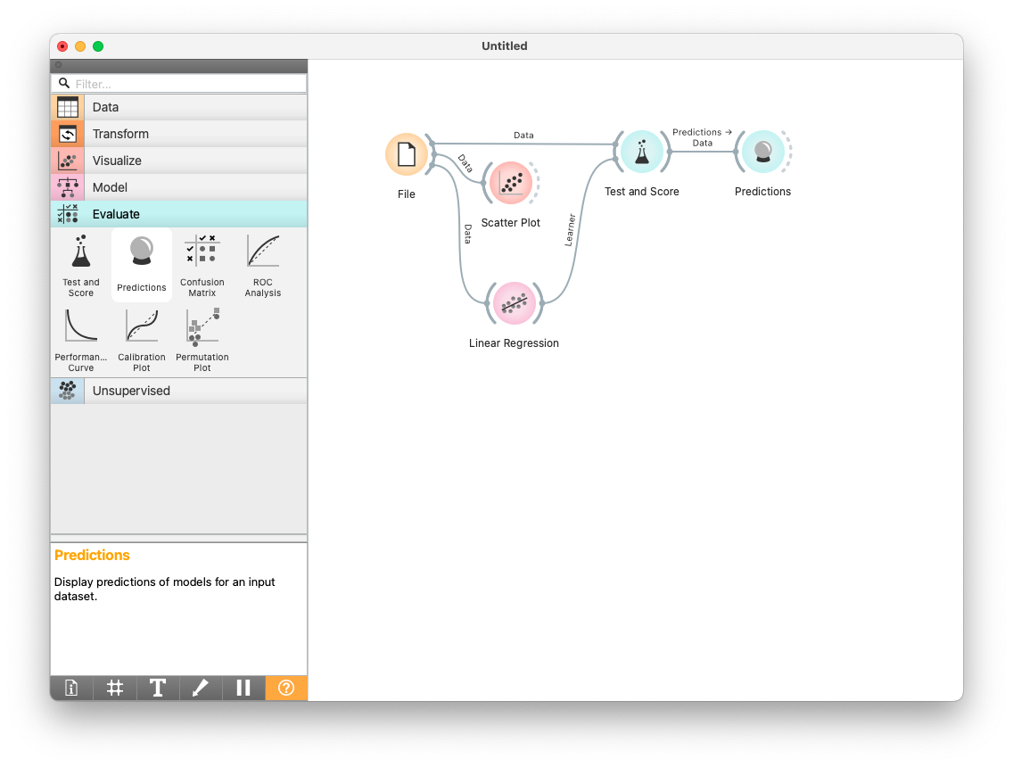Click the Scatter Plot node on canvas

point(511,183)
